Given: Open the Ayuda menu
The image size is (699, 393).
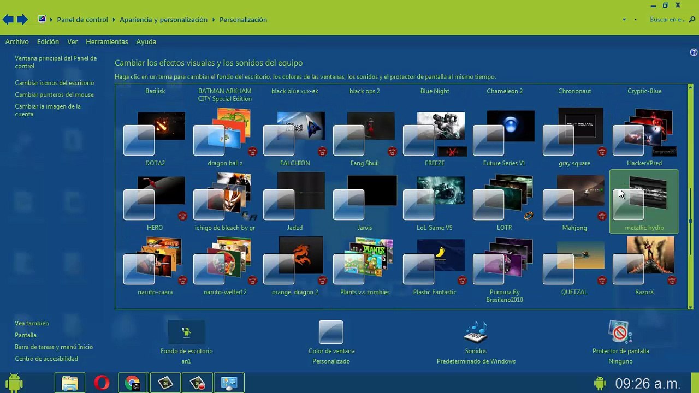Looking at the screenshot, I should click(x=146, y=41).
